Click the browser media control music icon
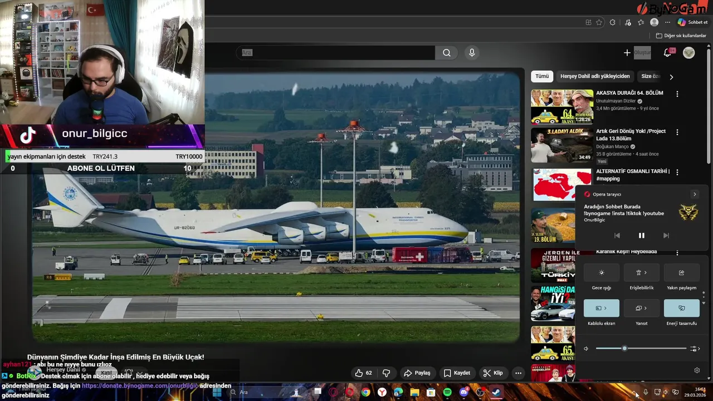This screenshot has height=401, width=713. click(628, 22)
